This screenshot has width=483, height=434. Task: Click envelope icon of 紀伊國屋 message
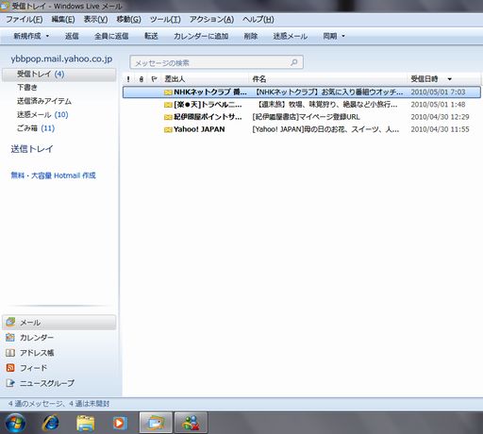click(x=168, y=117)
